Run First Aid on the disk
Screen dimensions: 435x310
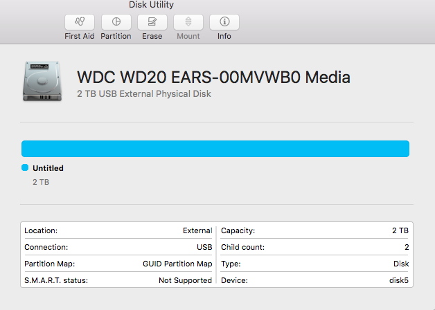(80, 22)
